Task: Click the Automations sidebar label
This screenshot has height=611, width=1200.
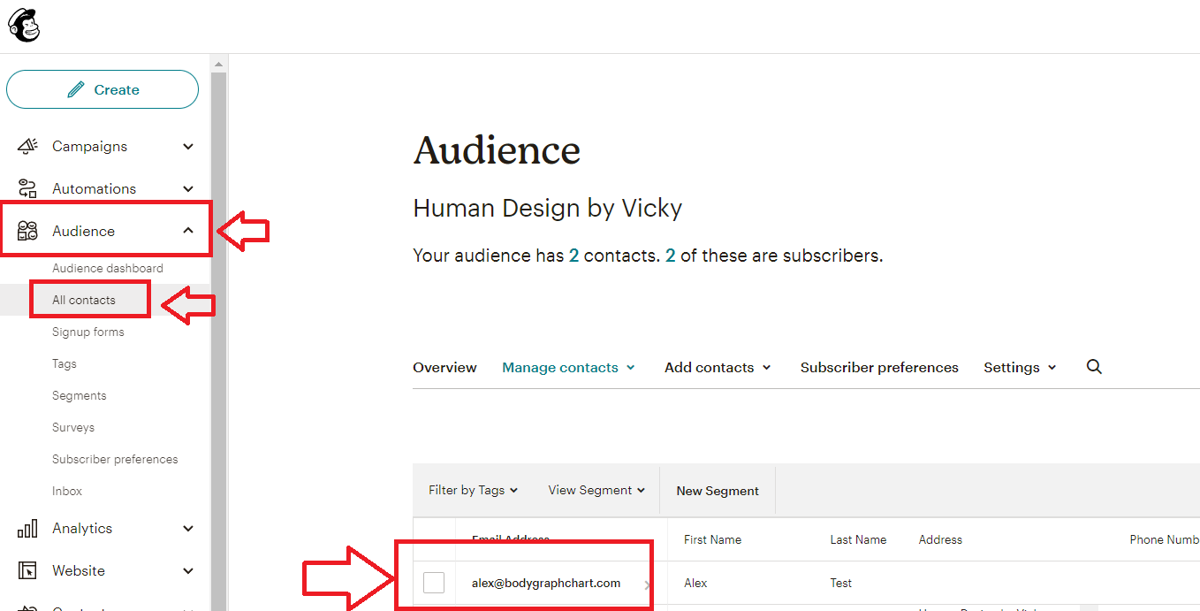Action: (94, 188)
